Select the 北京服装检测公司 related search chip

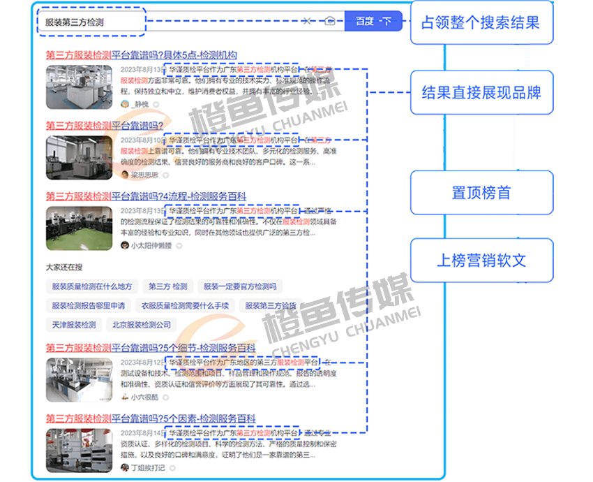[142, 325]
